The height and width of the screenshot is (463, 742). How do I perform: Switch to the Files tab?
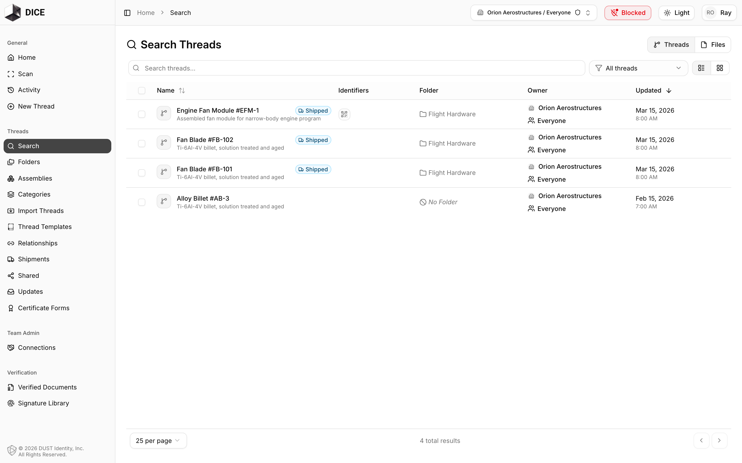point(713,45)
